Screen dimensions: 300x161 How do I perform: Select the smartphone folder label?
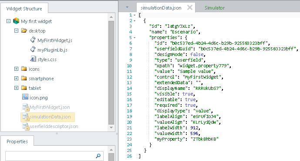tap(41, 79)
